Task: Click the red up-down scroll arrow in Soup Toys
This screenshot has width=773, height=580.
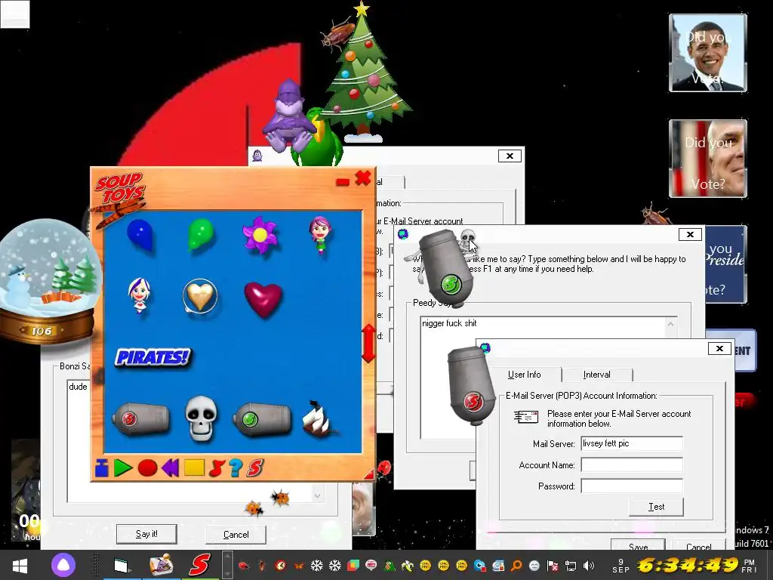Action: 368,344
